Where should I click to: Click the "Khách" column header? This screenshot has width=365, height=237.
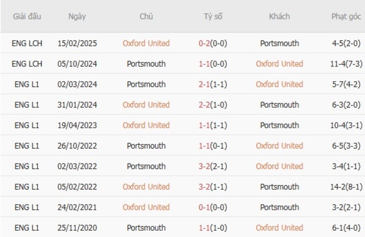click(279, 16)
